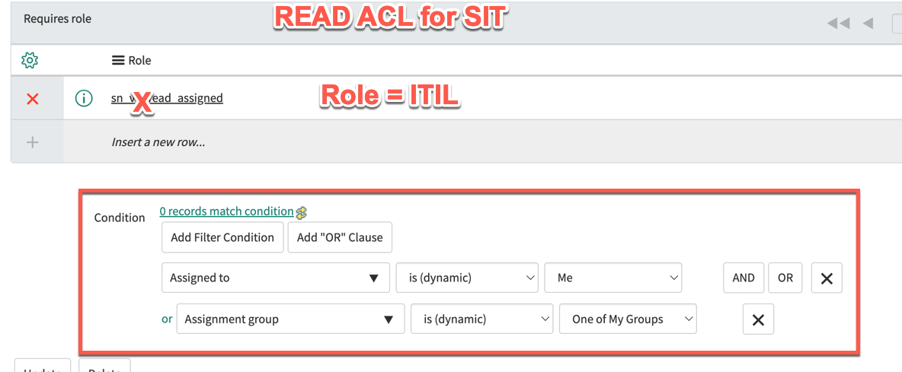Viewport: 902px width, 372px height.
Task: Open the Me value dropdown
Action: [613, 278]
